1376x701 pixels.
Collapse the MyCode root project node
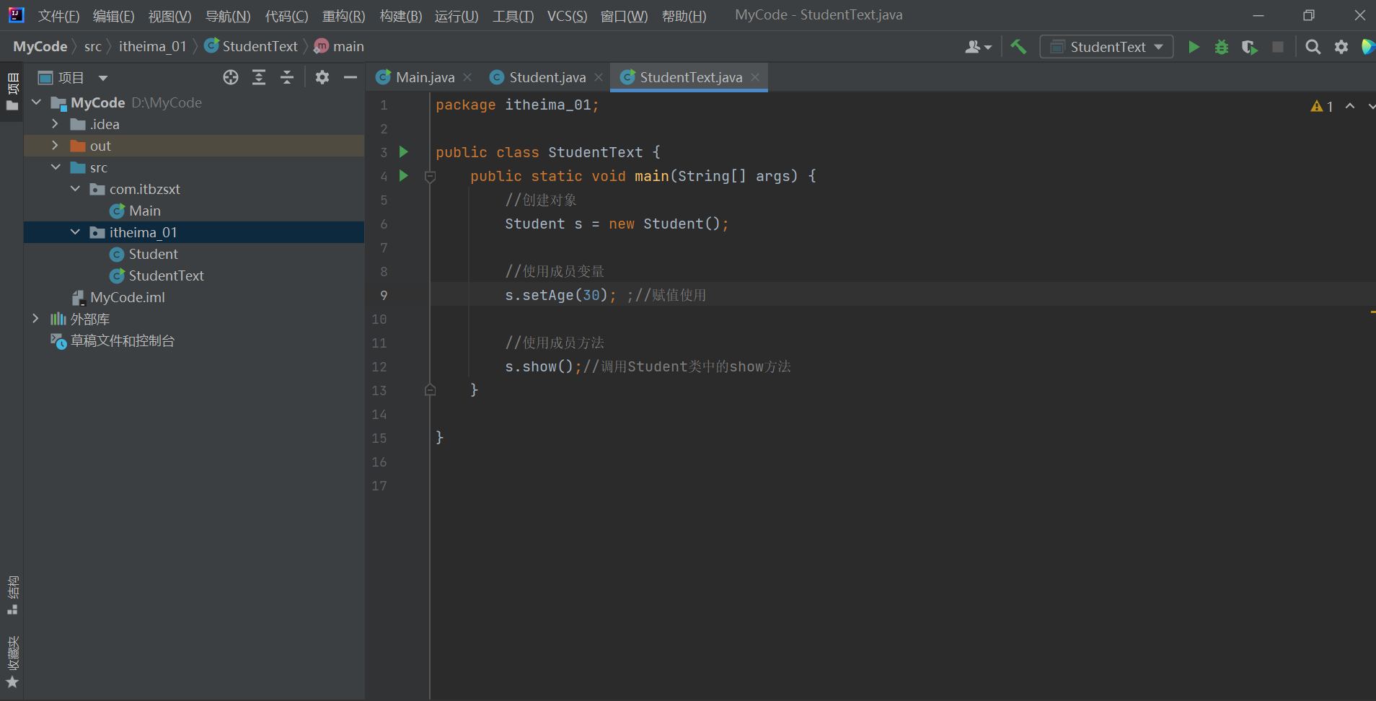click(37, 102)
